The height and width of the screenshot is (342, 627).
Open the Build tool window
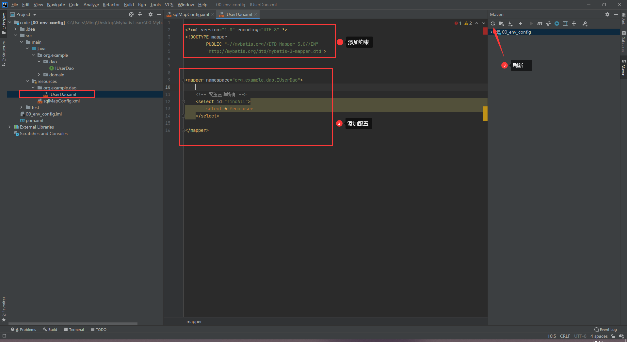[50, 330]
